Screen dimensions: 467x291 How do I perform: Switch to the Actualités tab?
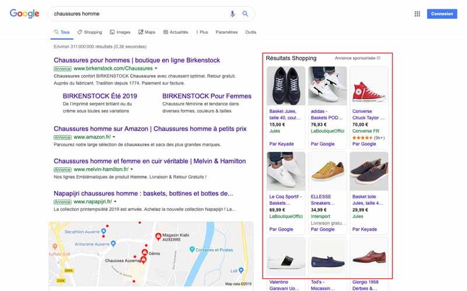[x=176, y=32]
